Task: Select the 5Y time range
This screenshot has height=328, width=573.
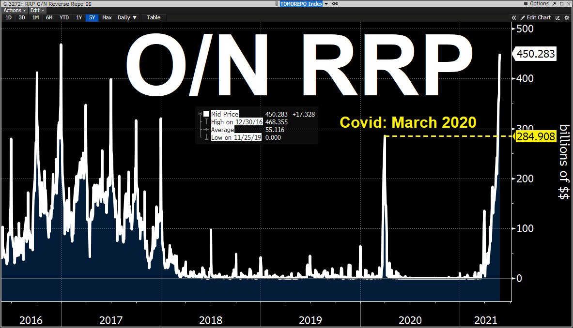Action: 92,17
